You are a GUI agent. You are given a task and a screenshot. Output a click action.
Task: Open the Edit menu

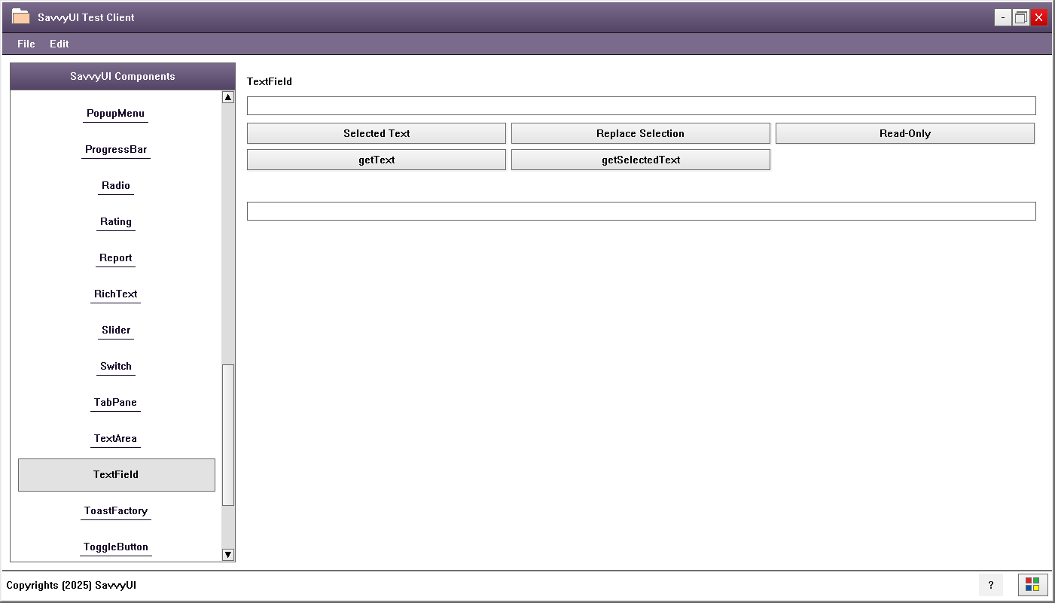(x=59, y=44)
